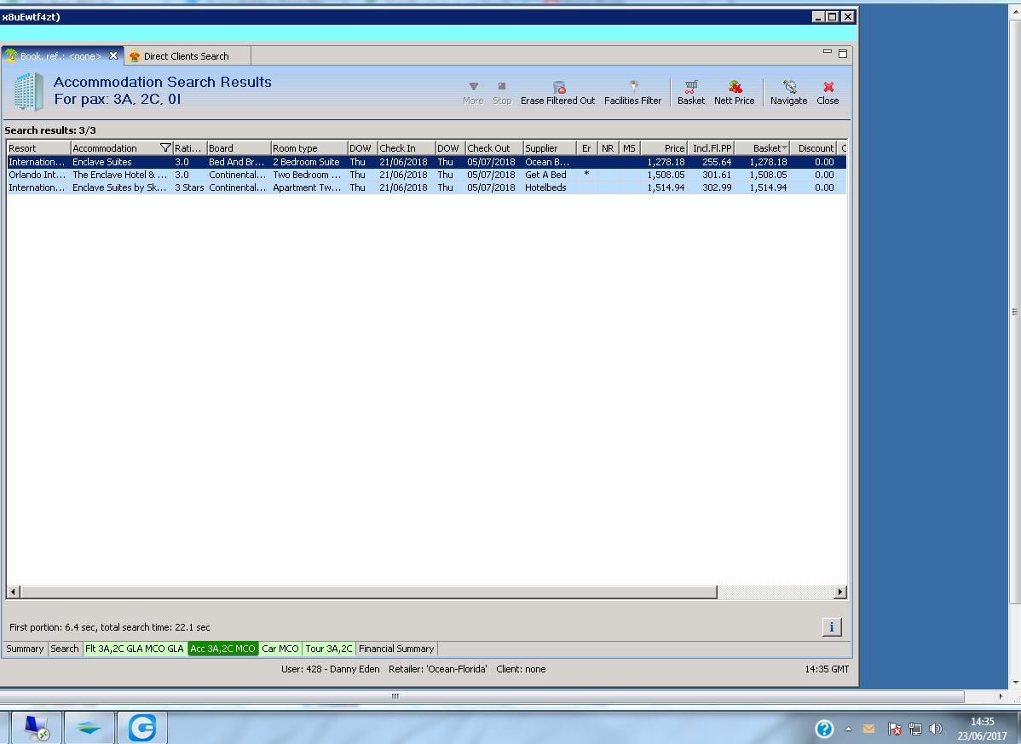
Task: Open the volume speaker icon
Action: tap(936, 729)
